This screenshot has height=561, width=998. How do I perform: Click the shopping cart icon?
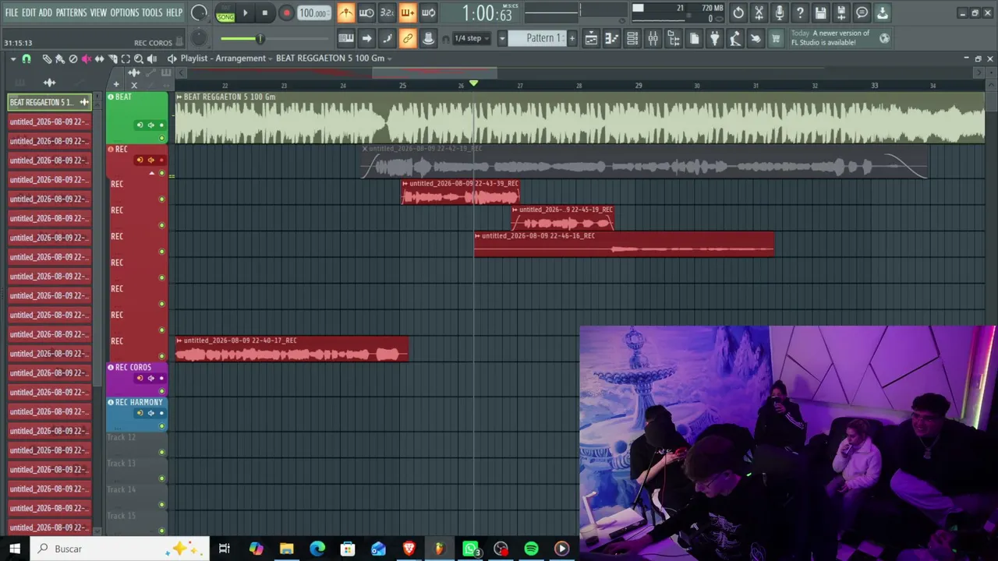[x=776, y=38]
